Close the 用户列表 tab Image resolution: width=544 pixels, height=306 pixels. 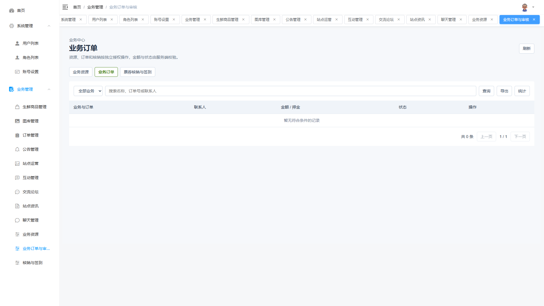coord(112,20)
